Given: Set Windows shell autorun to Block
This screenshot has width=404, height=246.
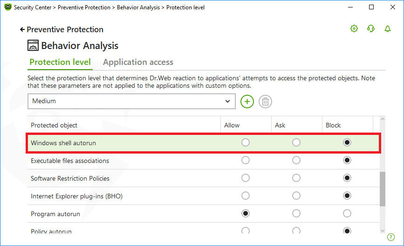Looking at the screenshot, I should [347, 142].
